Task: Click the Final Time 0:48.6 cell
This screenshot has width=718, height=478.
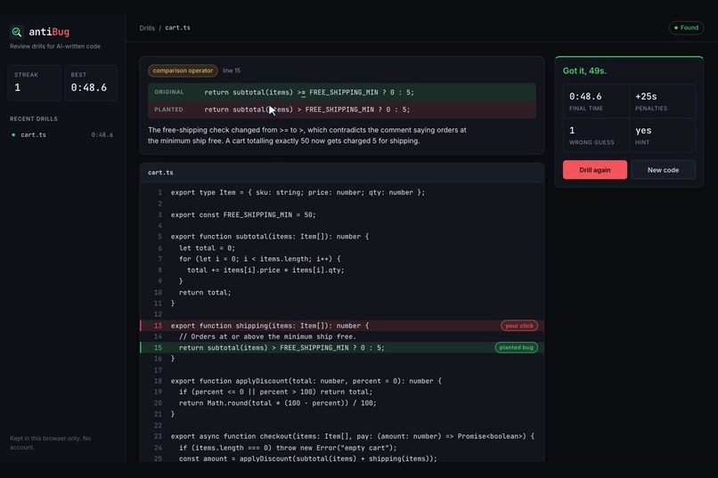Action: 596,101
